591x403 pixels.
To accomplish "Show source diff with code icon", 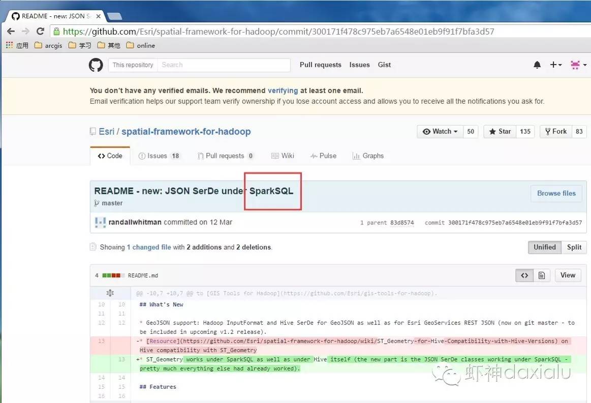I will click(x=524, y=275).
